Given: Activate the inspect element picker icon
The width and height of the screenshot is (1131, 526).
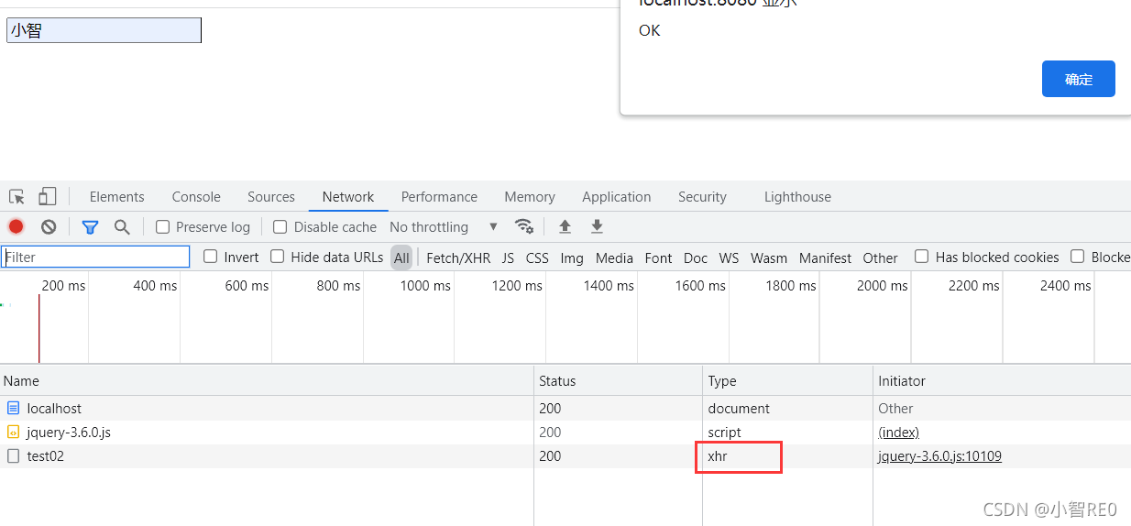Looking at the screenshot, I should click(x=16, y=197).
